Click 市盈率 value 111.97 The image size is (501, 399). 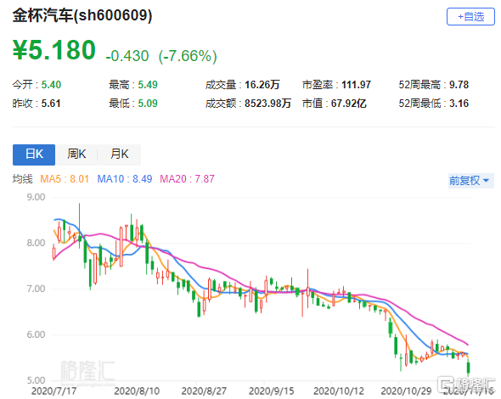coord(356,85)
